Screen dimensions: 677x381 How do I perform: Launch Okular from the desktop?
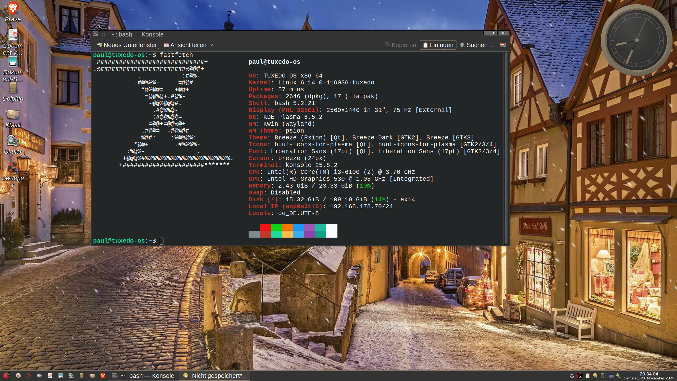[x=13, y=141]
